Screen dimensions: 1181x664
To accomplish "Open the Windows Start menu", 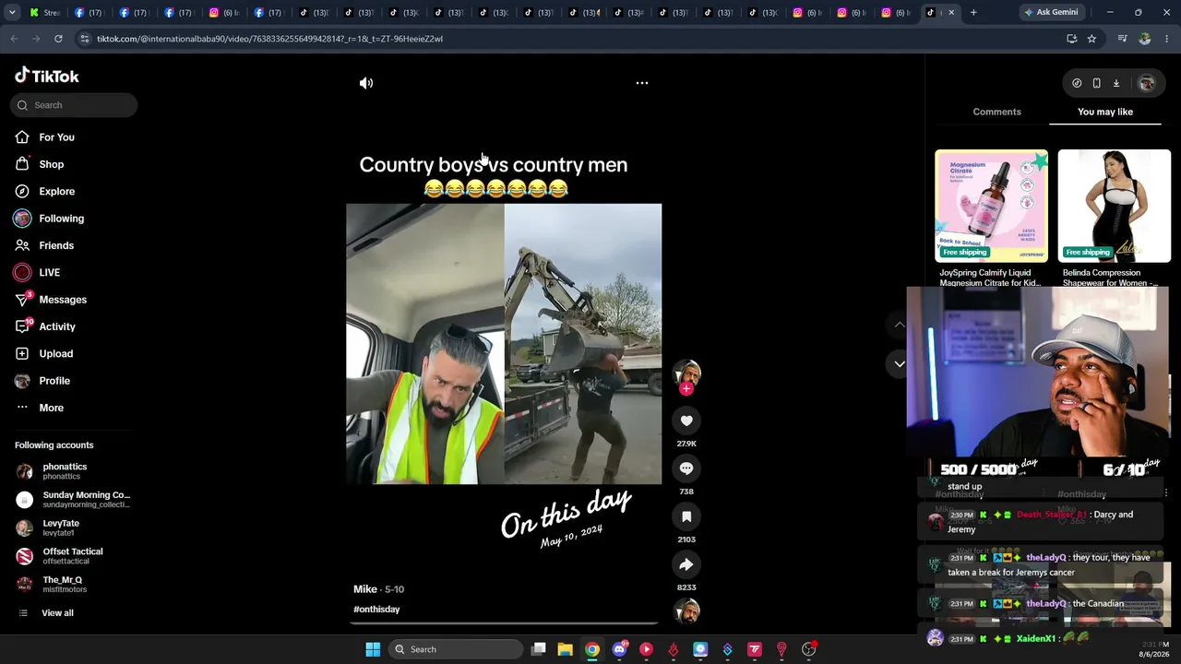I will 373,649.
